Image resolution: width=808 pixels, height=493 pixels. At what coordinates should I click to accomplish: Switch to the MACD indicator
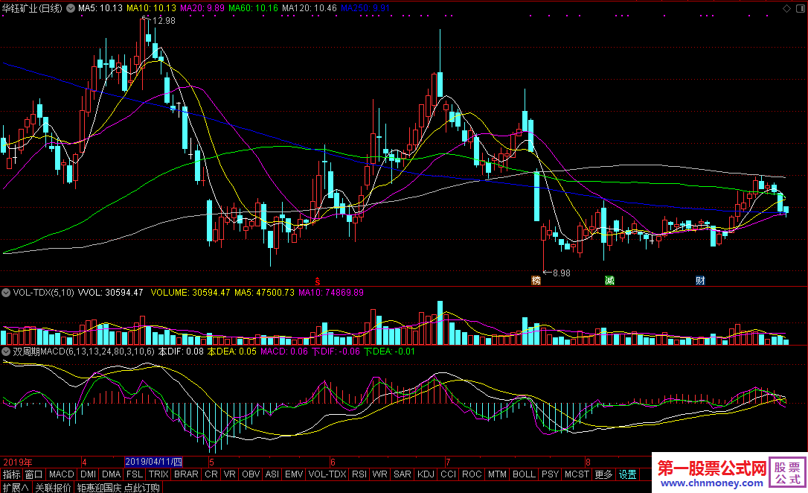click(61, 474)
